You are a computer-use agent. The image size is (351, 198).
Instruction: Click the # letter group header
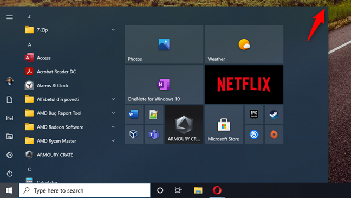point(29,17)
